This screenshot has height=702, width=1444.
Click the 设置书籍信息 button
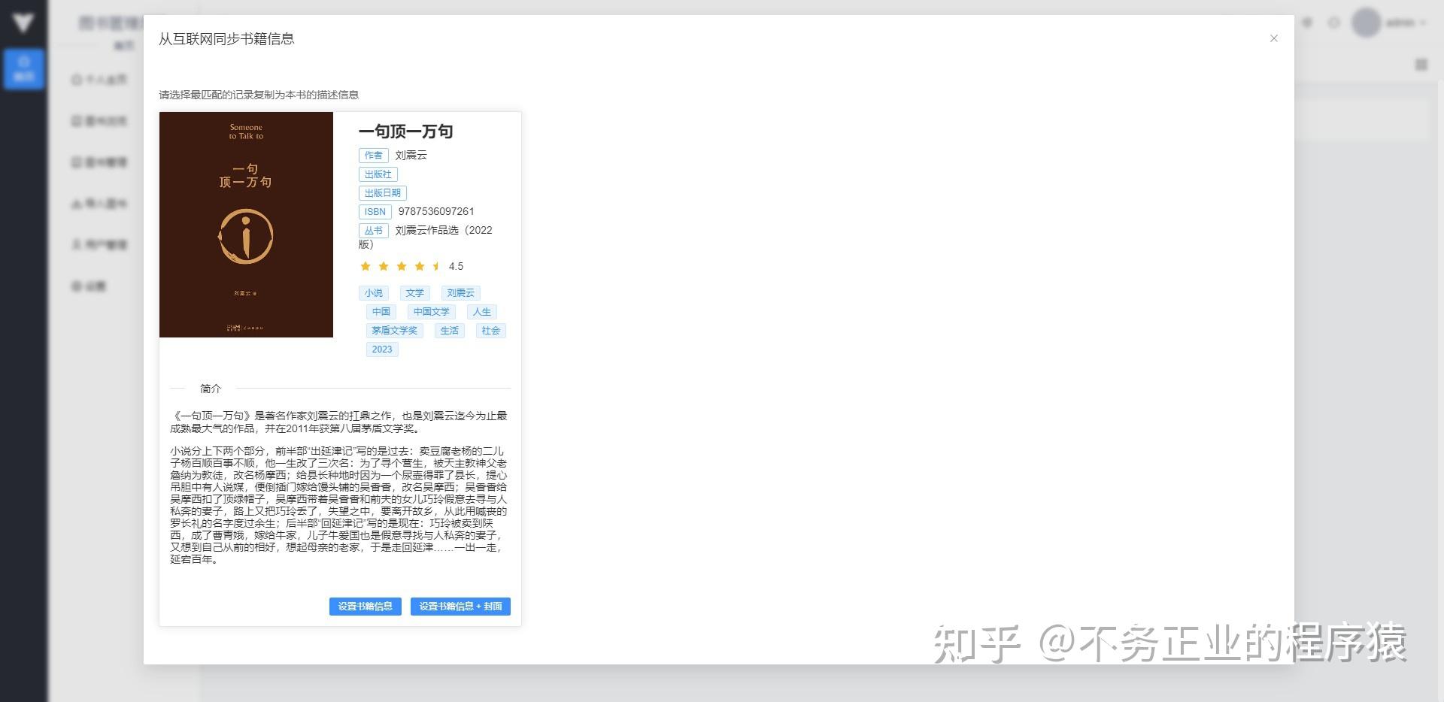coord(365,607)
